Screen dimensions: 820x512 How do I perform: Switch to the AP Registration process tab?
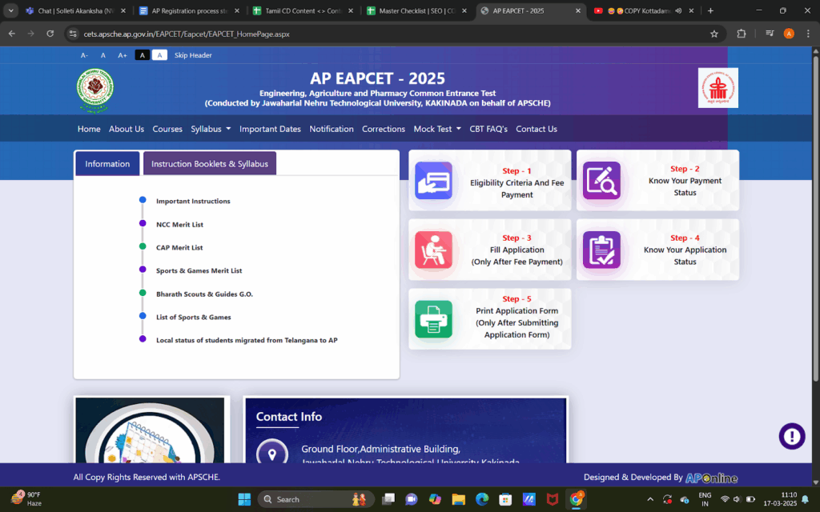pos(190,10)
